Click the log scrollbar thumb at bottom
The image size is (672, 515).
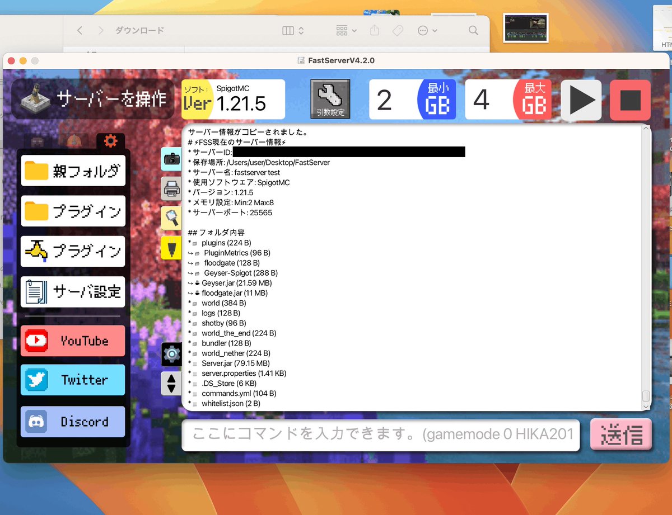(646, 396)
